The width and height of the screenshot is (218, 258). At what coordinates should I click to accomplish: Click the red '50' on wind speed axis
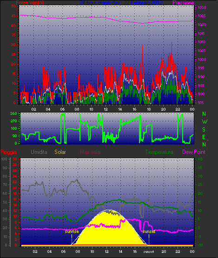tap(13, 6)
